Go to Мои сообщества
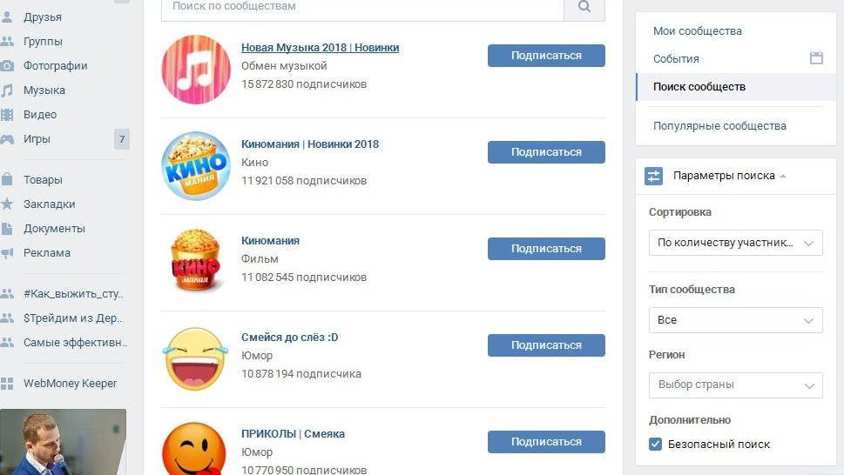Screen dimensions: 844x475 point(698,31)
